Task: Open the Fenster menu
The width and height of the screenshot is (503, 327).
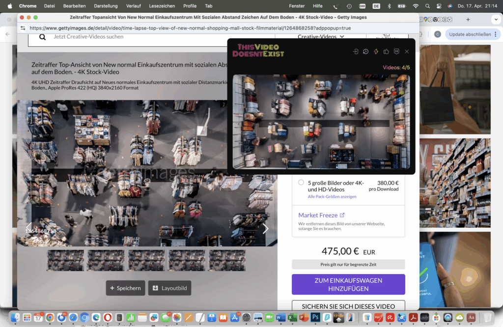Action: coord(297,6)
